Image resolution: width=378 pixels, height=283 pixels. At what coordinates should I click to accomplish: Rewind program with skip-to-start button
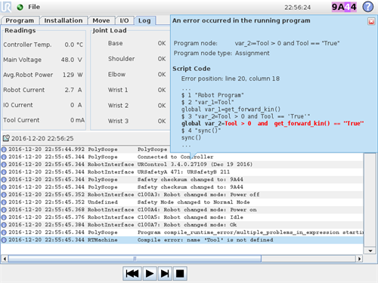coord(132,273)
